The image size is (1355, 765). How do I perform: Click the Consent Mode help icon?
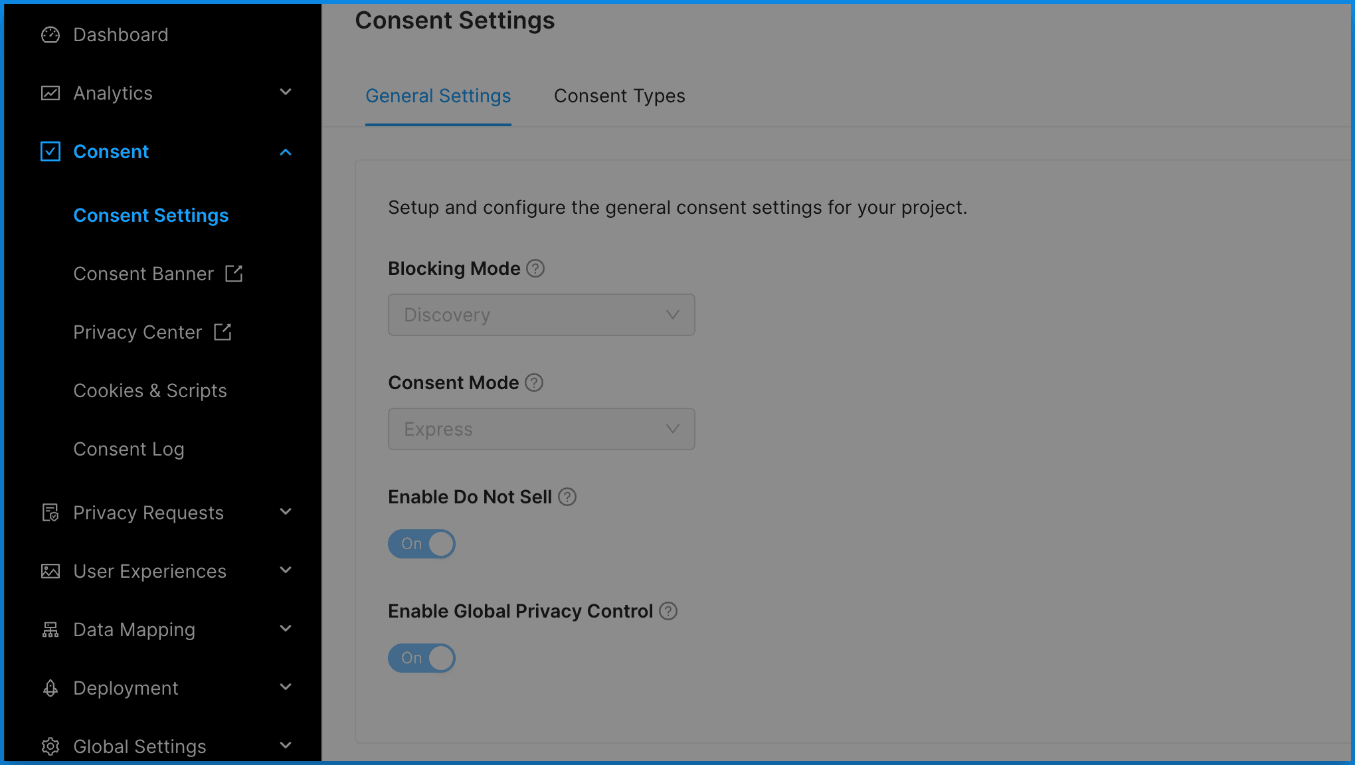[534, 382]
